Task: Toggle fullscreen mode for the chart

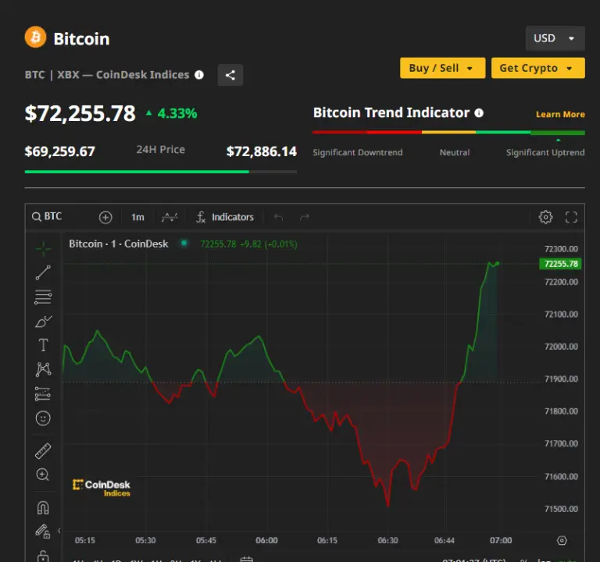Action: click(571, 217)
